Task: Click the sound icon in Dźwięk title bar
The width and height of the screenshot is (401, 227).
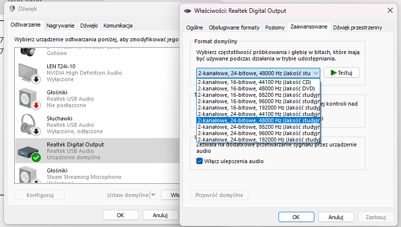Action: coord(12,9)
